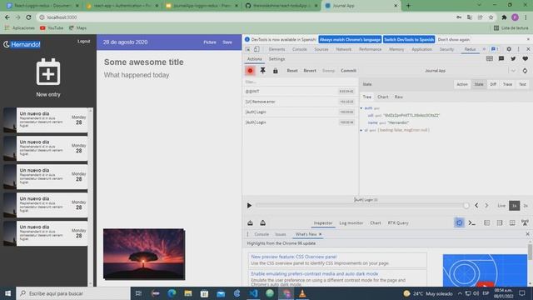Switch to the Inspector monitor
The height and width of the screenshot is (300, 533).
pos(323,223)
